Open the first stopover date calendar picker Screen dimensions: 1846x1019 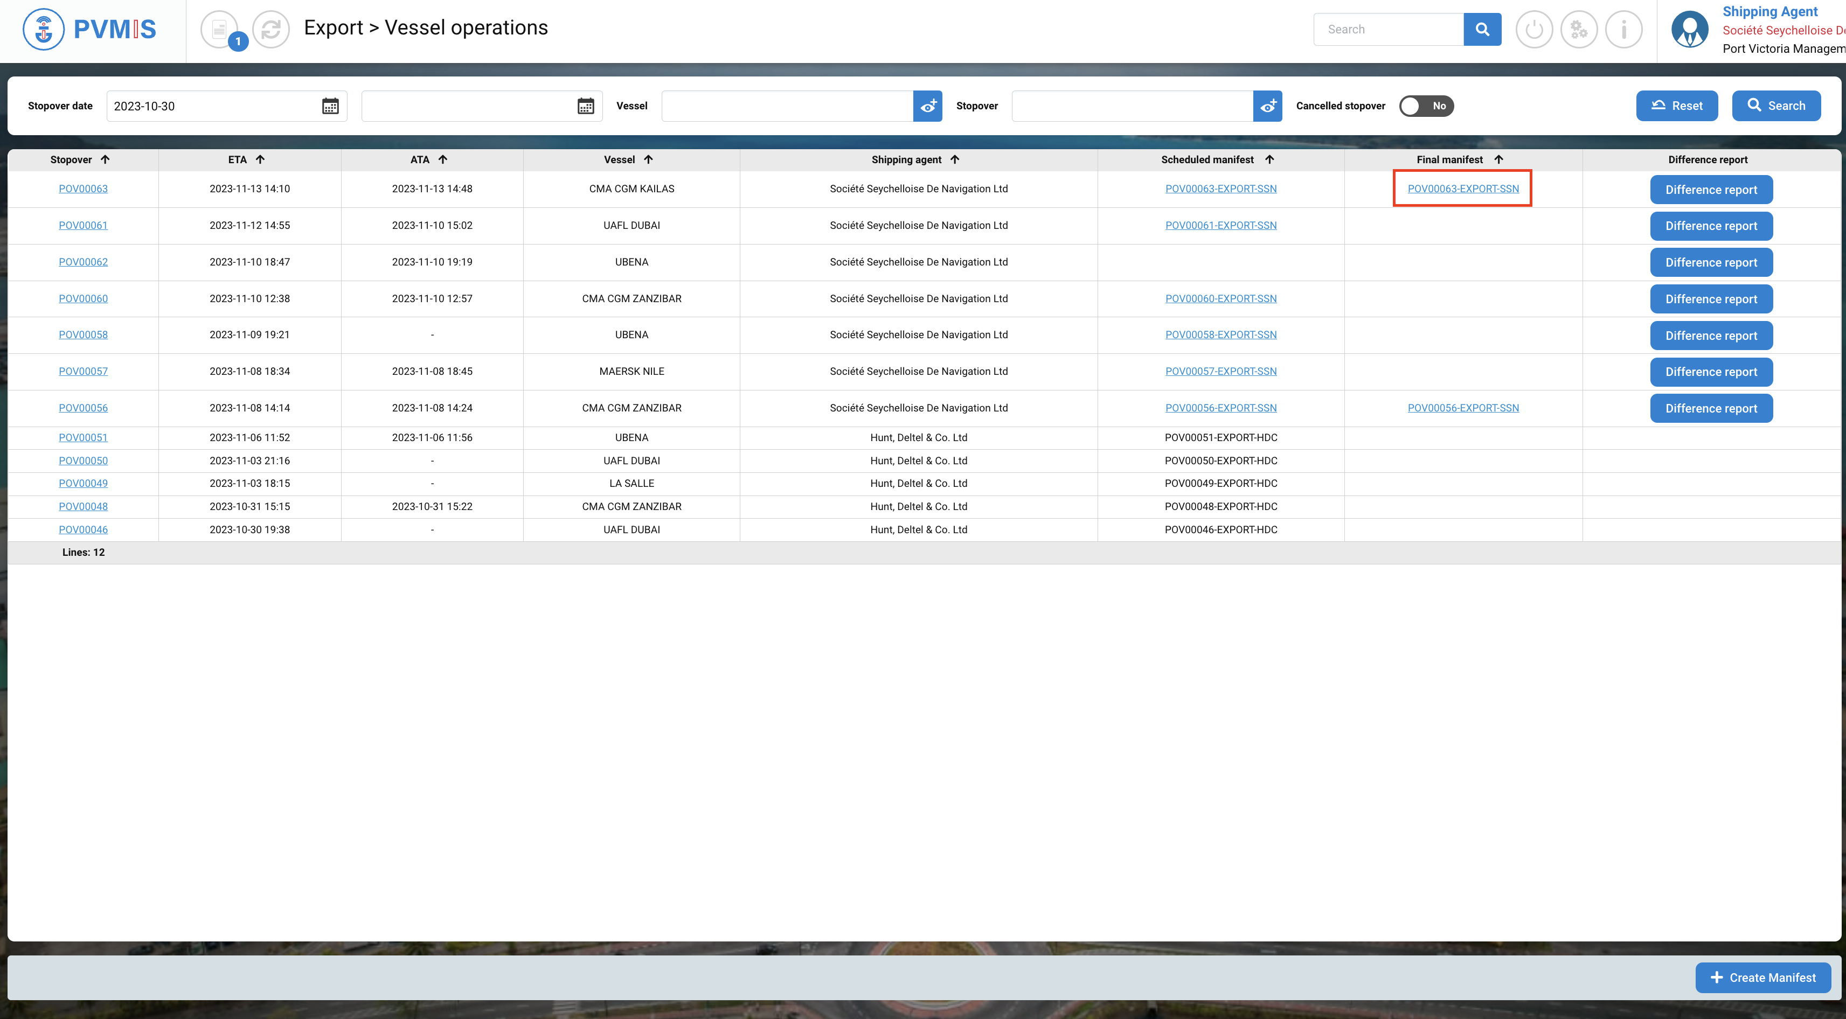pyautogui.click(x=330, y=106)
